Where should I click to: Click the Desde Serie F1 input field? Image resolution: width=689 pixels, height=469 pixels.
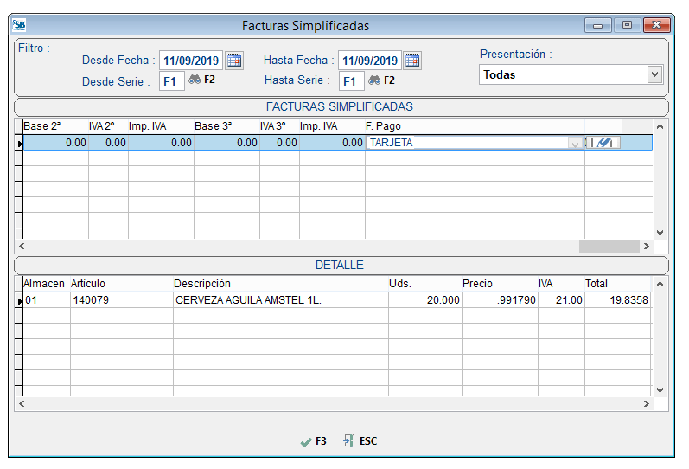(x=171, y=81)
